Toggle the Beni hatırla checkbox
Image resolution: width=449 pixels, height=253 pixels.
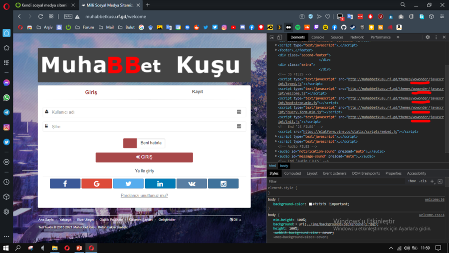130,143
